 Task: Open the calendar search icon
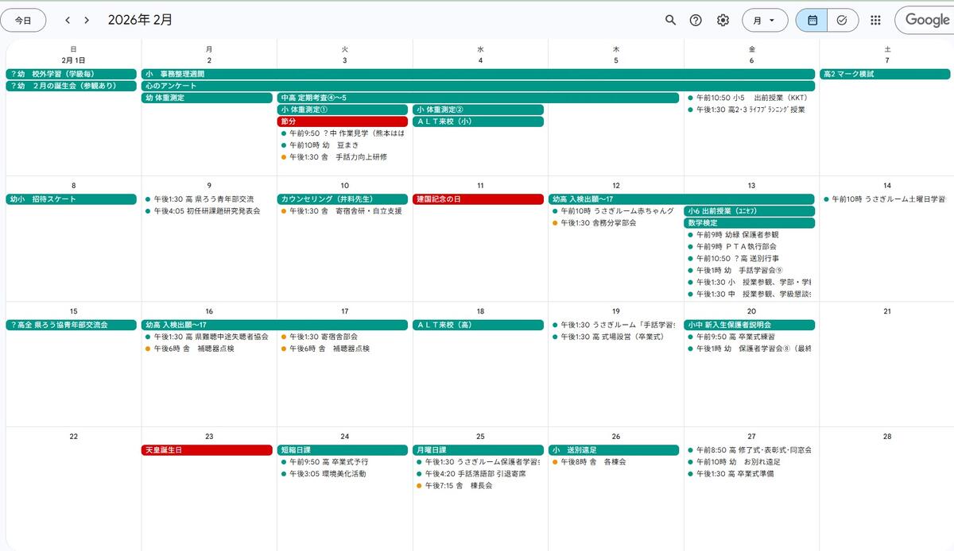coord(670,21)
